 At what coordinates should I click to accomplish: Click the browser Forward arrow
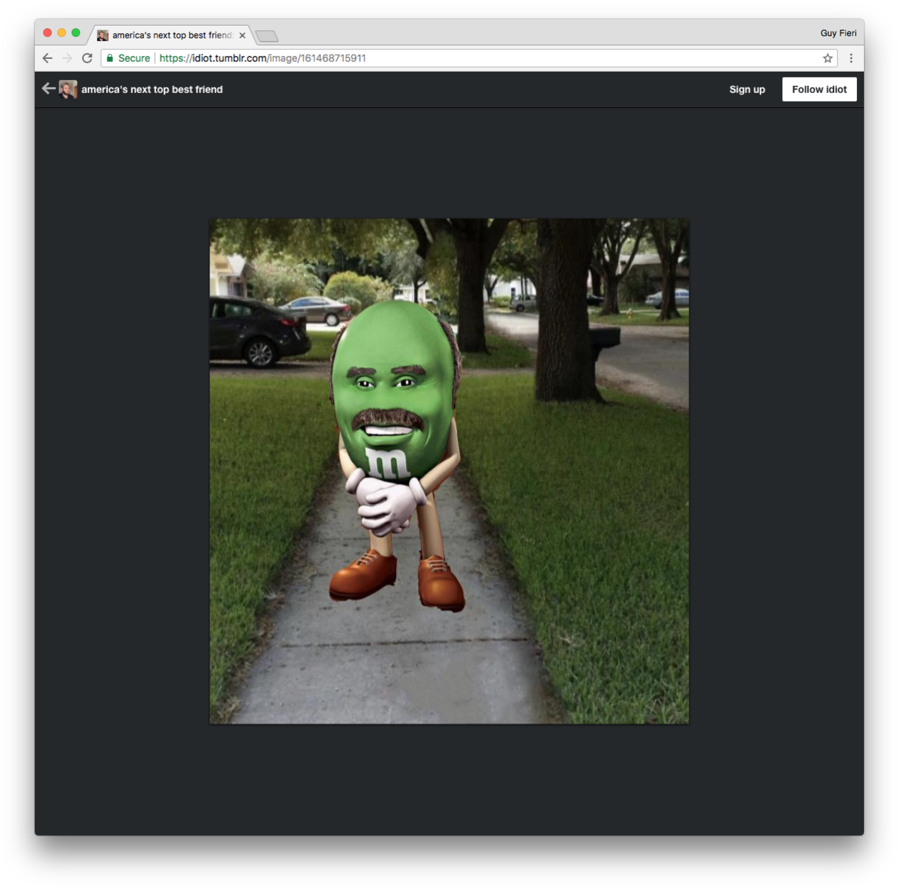pyautogui.click(x=67, y=58)
